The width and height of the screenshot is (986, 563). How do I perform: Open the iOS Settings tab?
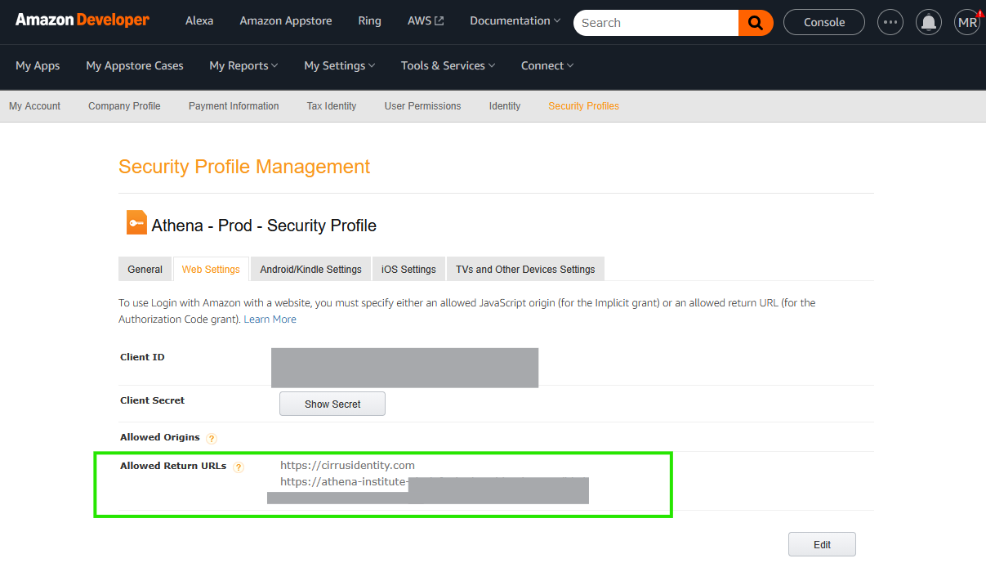408,270
